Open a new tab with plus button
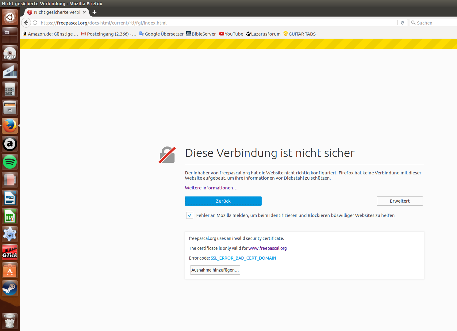457x331 pixels. pyautogui.click(x=94, y=12)
